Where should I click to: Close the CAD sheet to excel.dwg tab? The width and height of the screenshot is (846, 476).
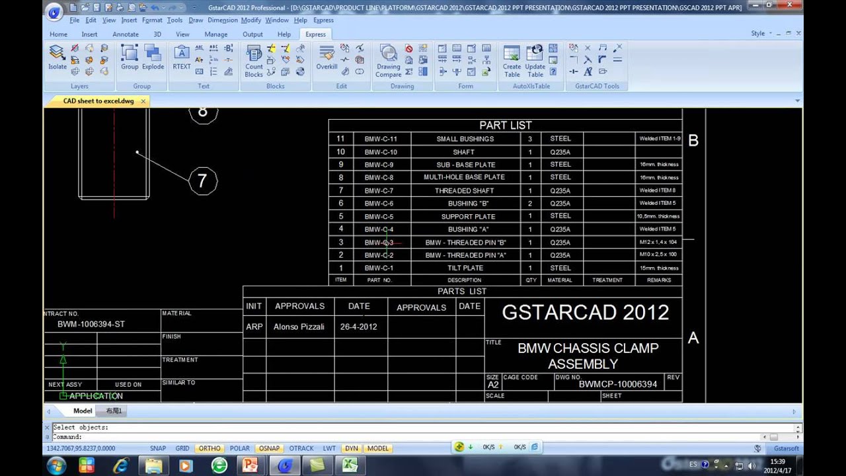[142, 101]
